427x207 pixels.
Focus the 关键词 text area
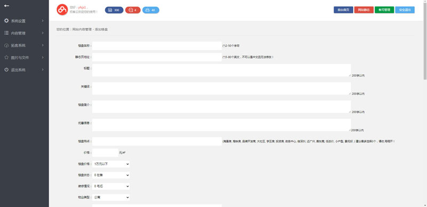click(x=222, y=89)
